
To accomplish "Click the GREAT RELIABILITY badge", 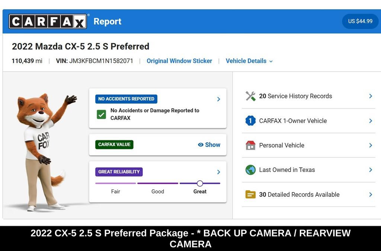I will coord(119,172).
